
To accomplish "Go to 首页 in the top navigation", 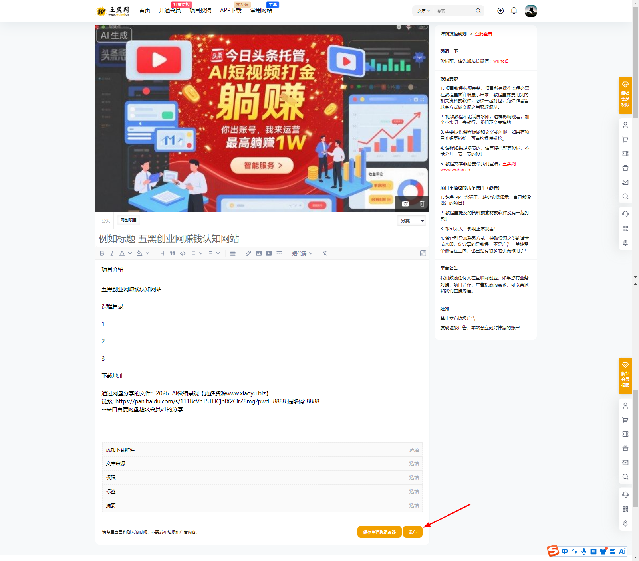I will 145,10.
